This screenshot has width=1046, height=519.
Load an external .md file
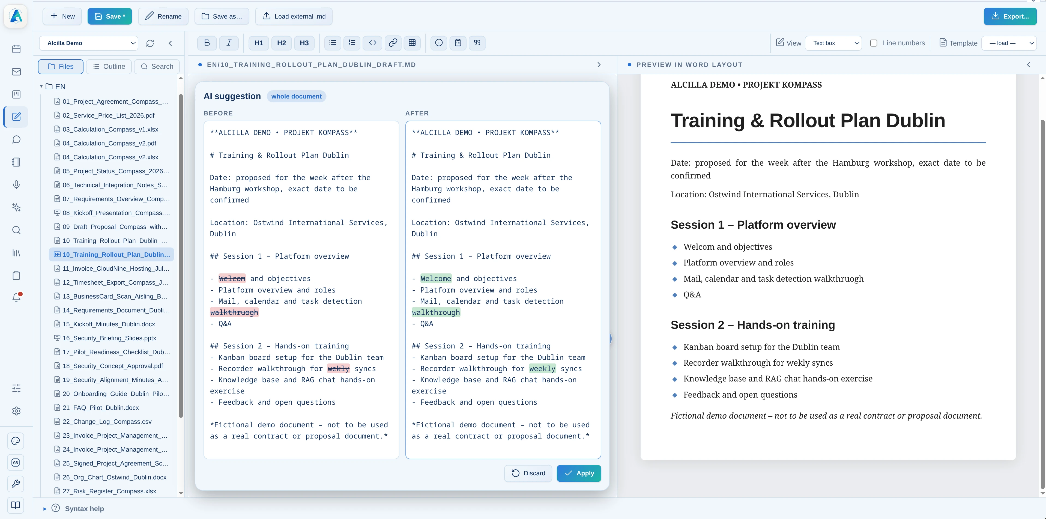[294, 16]
